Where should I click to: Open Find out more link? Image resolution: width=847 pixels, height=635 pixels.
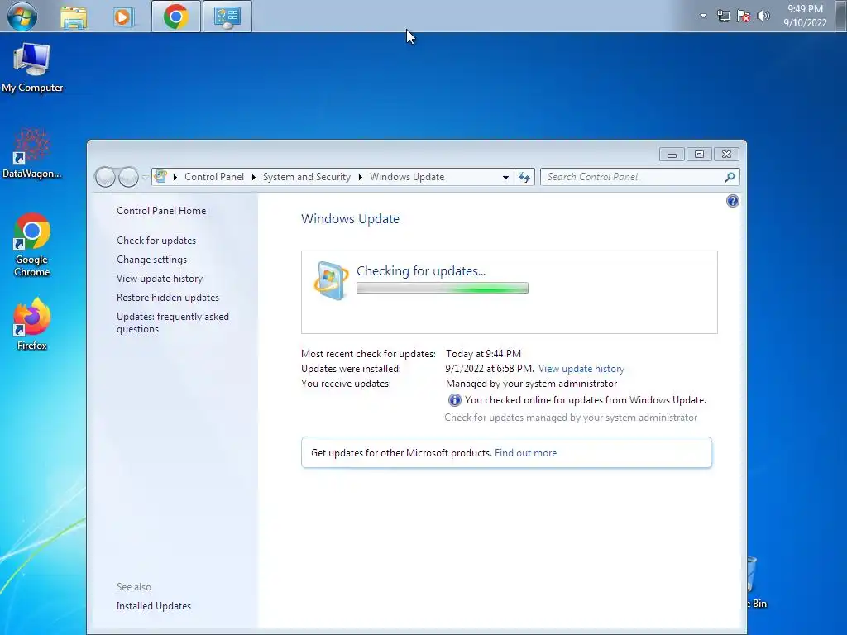(x=525, y=453)
